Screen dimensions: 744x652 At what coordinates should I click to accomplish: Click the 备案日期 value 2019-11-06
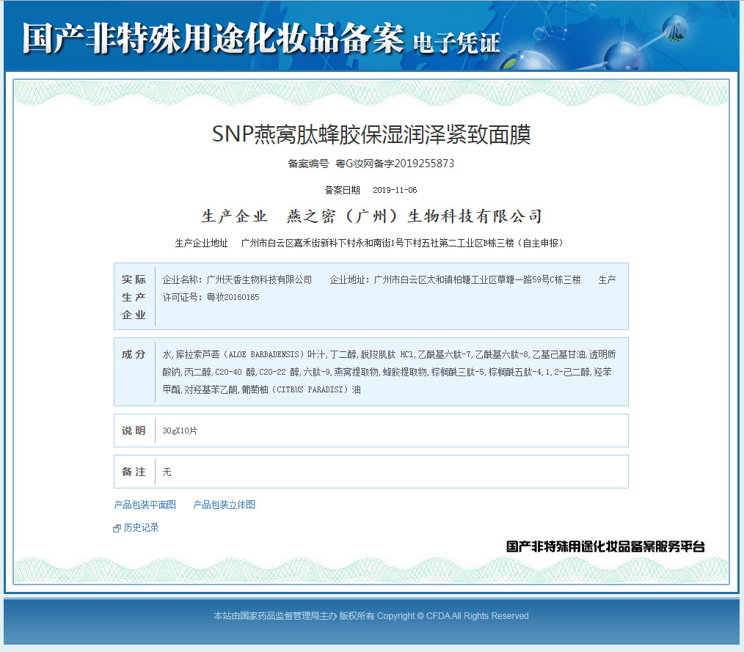(395, 190)
